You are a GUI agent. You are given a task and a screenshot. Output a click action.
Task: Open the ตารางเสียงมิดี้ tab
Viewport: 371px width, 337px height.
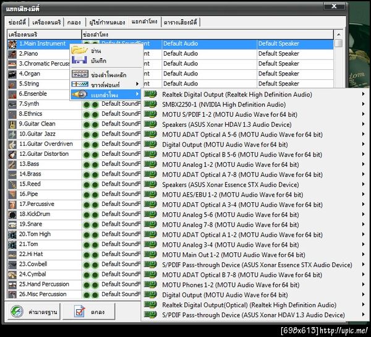click(x=181, y=22)
